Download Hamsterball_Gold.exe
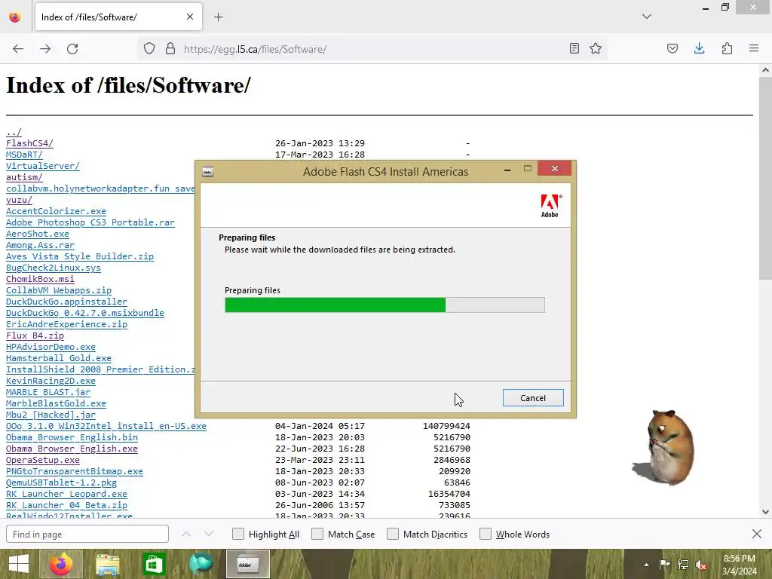Screen dimensions: 772x579 59,358
